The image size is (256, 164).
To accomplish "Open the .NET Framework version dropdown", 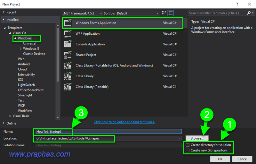I will pos(82,13).
